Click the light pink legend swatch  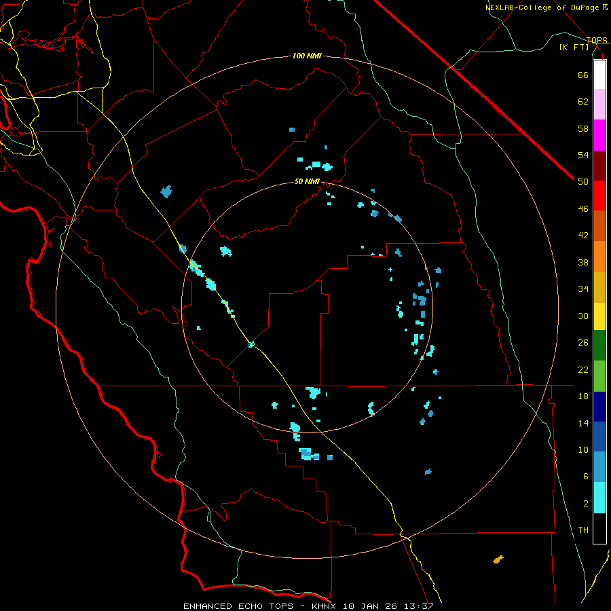599,105
